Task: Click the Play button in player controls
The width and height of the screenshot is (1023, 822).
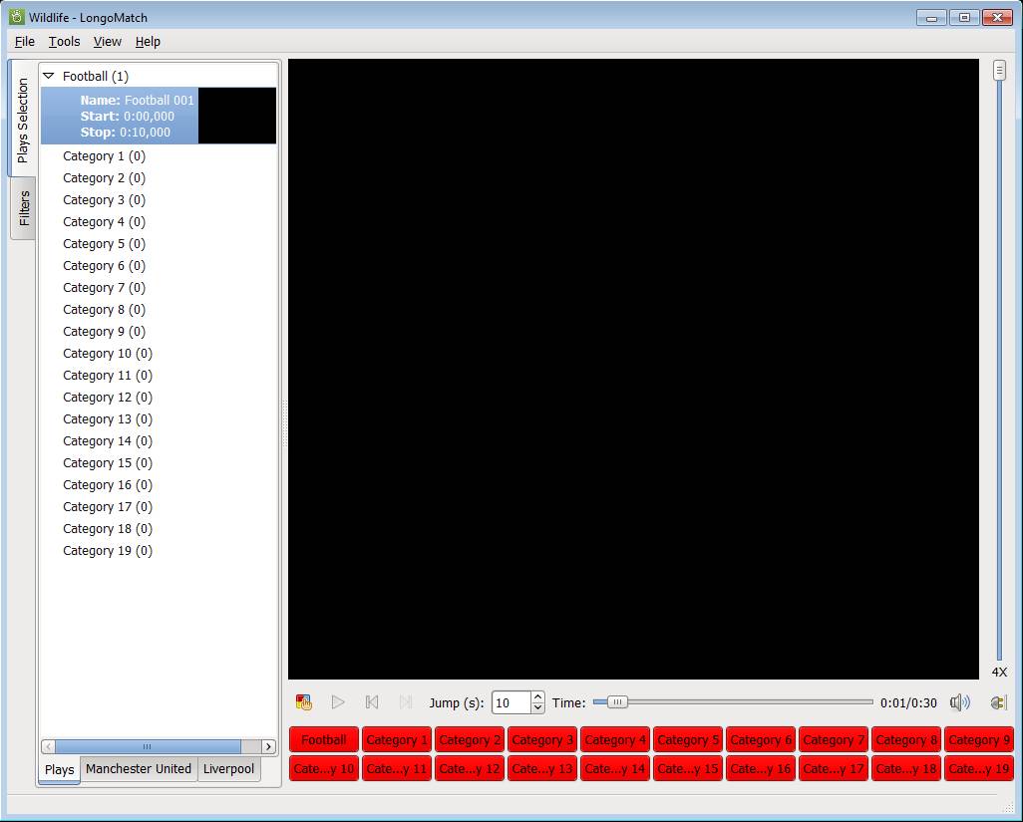Action: (x=338, y=702)
